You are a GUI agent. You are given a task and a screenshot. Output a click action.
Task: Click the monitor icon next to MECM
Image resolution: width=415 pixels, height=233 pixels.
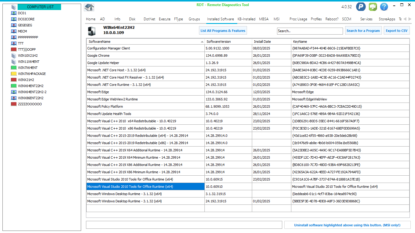[x=14, y=31]
